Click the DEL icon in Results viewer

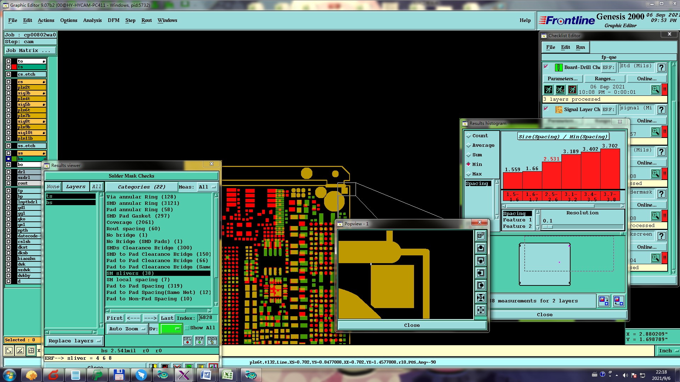tap(187, 340)
